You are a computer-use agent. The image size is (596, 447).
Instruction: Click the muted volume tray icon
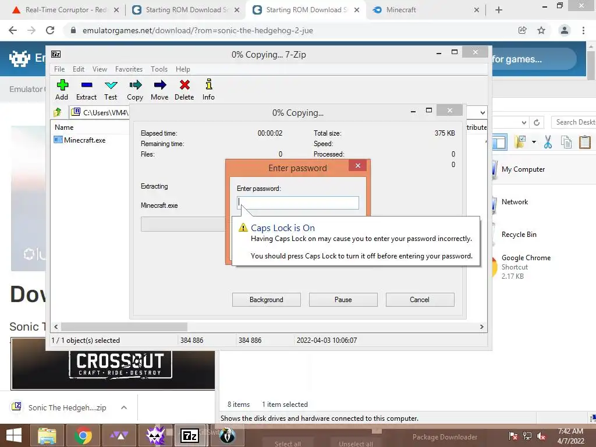click(541, 435)
